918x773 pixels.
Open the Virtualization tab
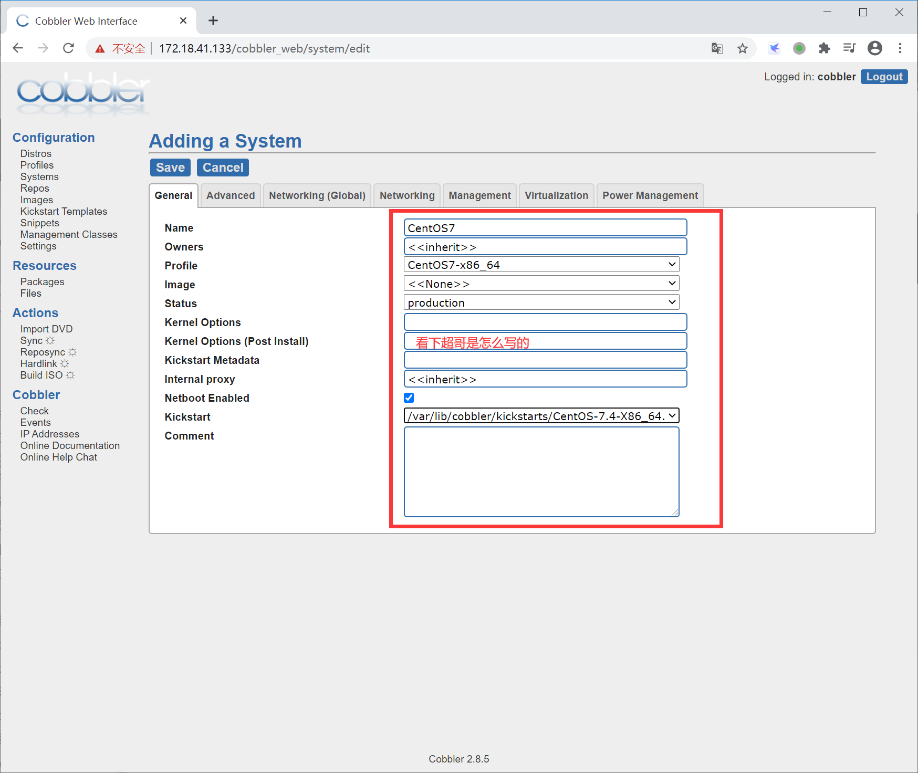[557, 195]
